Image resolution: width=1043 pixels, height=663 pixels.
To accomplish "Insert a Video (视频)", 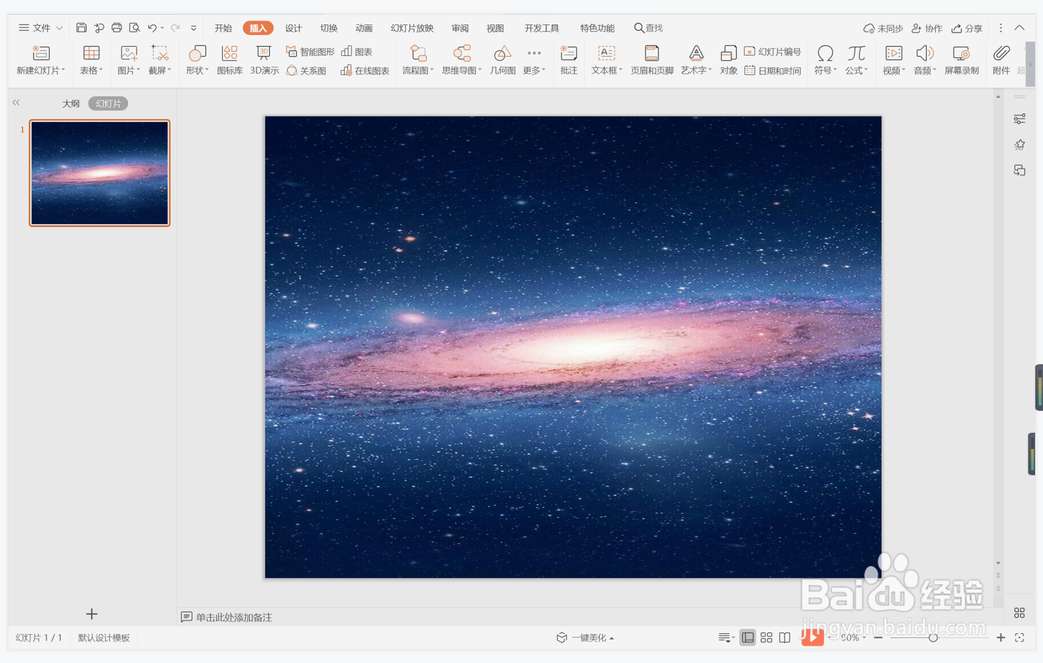I will (x=894, y=61).
